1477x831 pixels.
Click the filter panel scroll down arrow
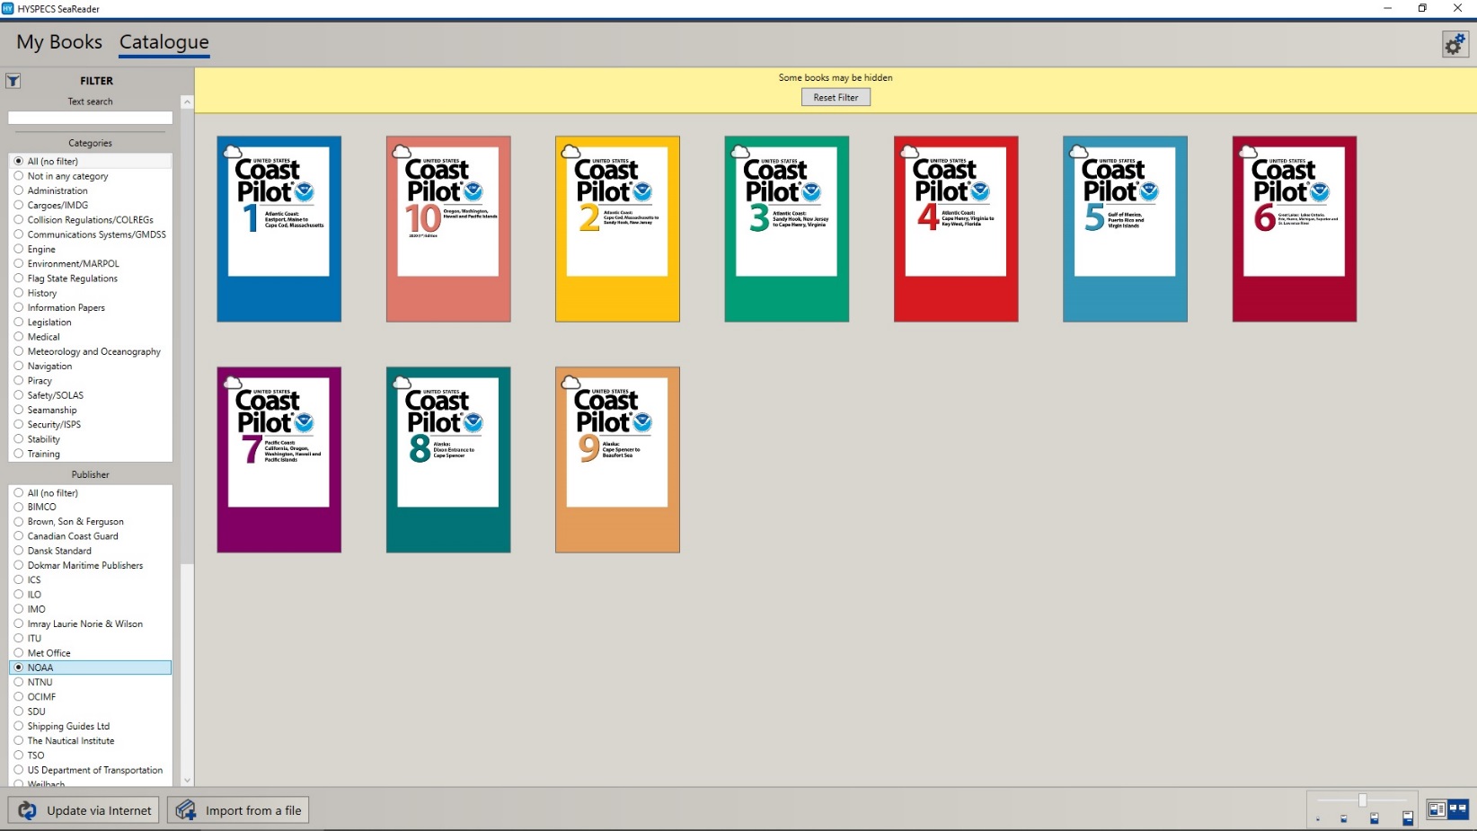tap(187, 781)
